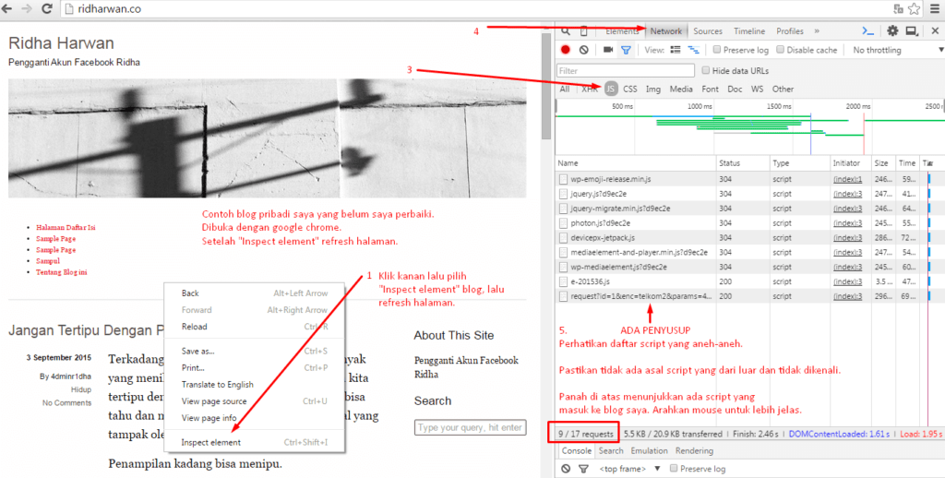Select the JS resource type filter
The width and height of the screenshot is (945, 478).
click(x=611, y=90)
